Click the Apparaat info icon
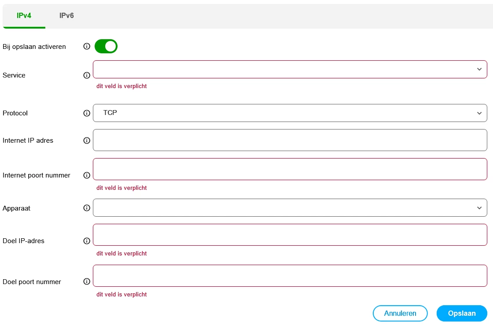 click(x=87, y=208)
